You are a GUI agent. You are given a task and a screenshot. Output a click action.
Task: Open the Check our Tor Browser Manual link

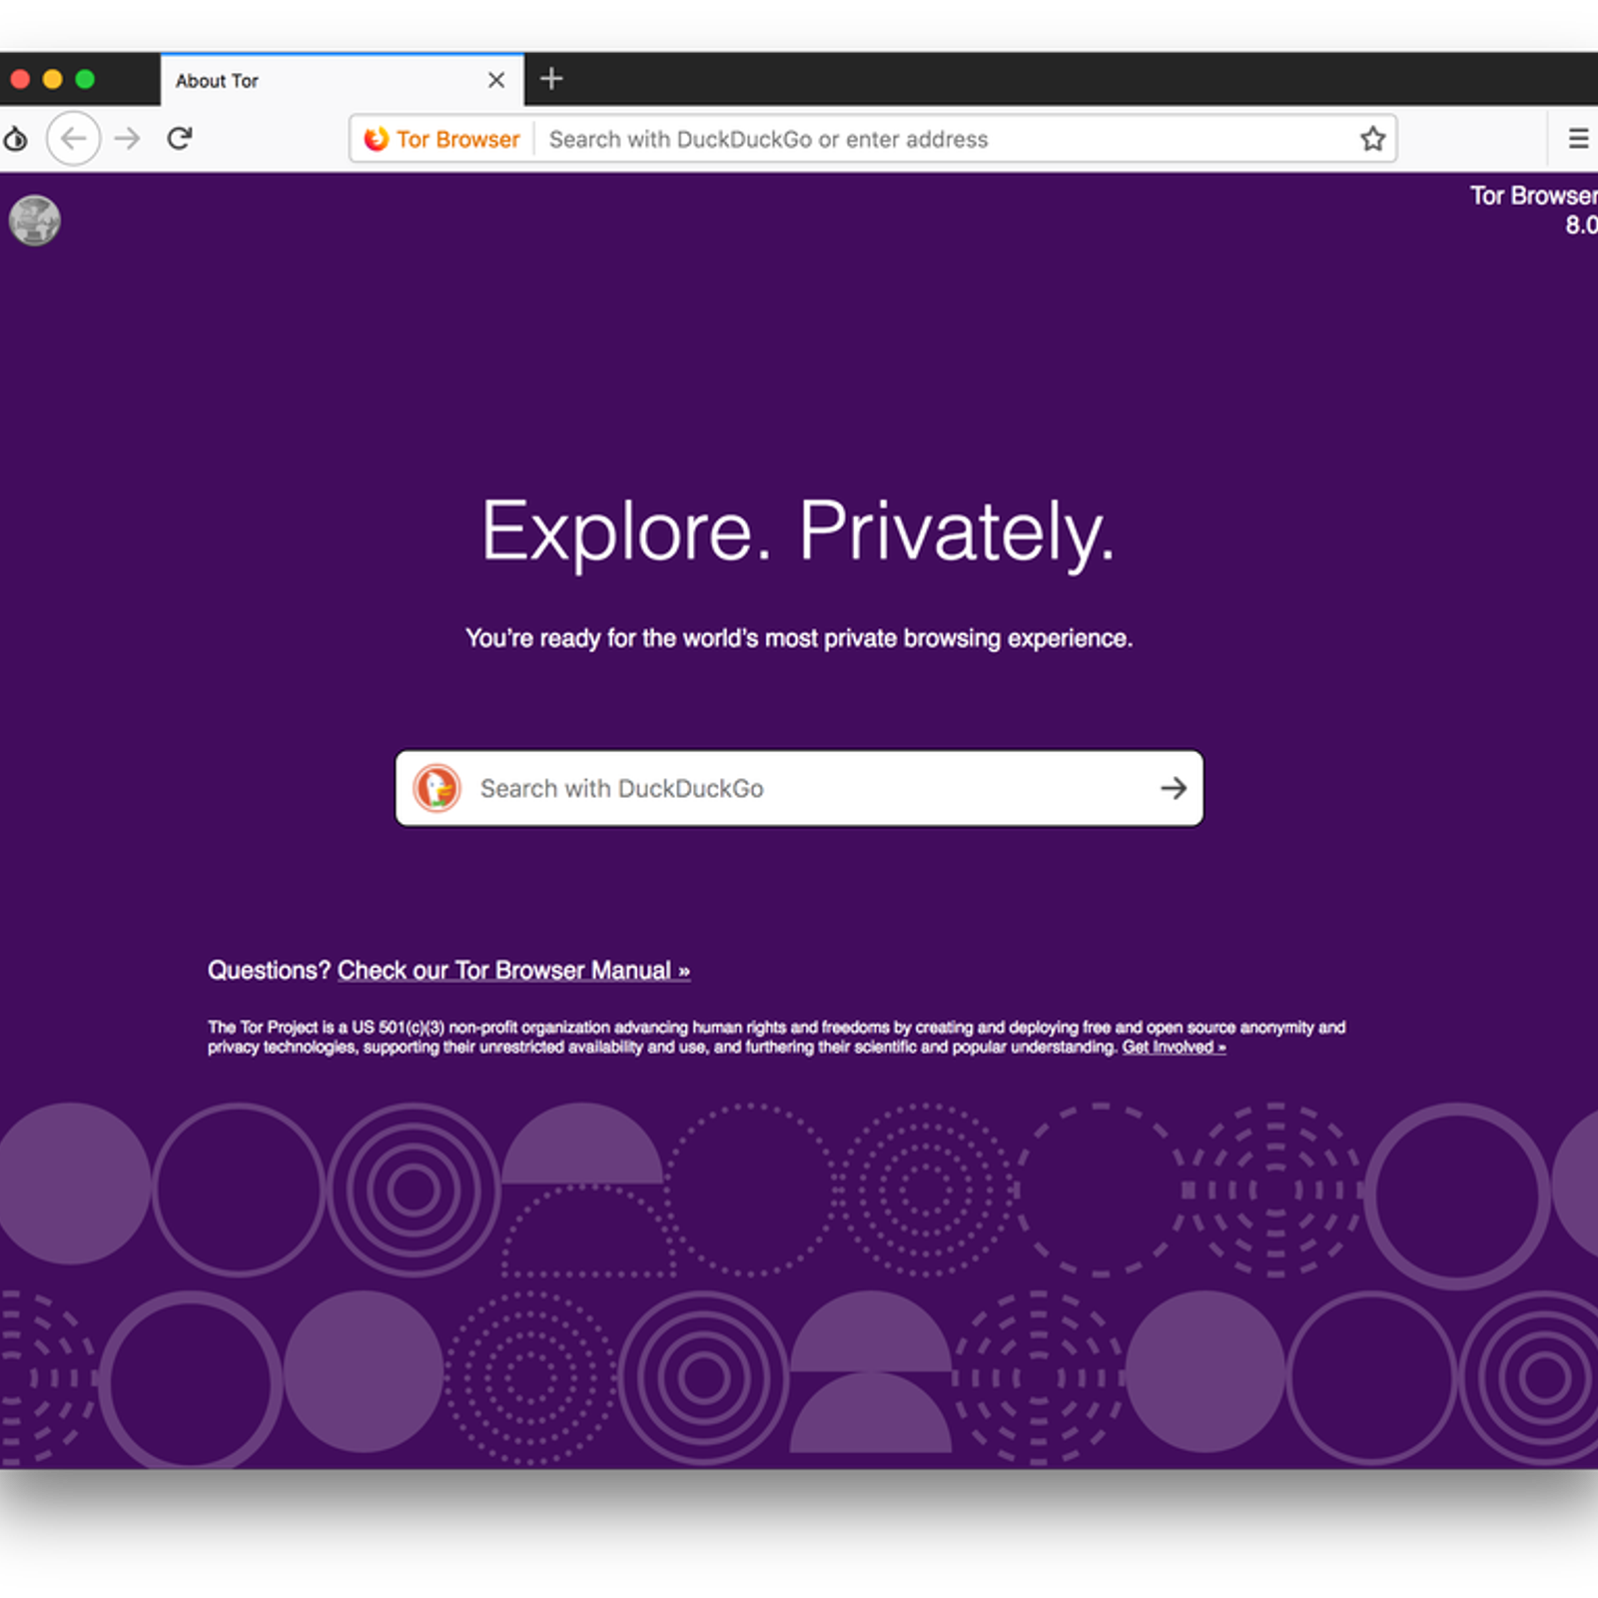click(x=513, y=970)
